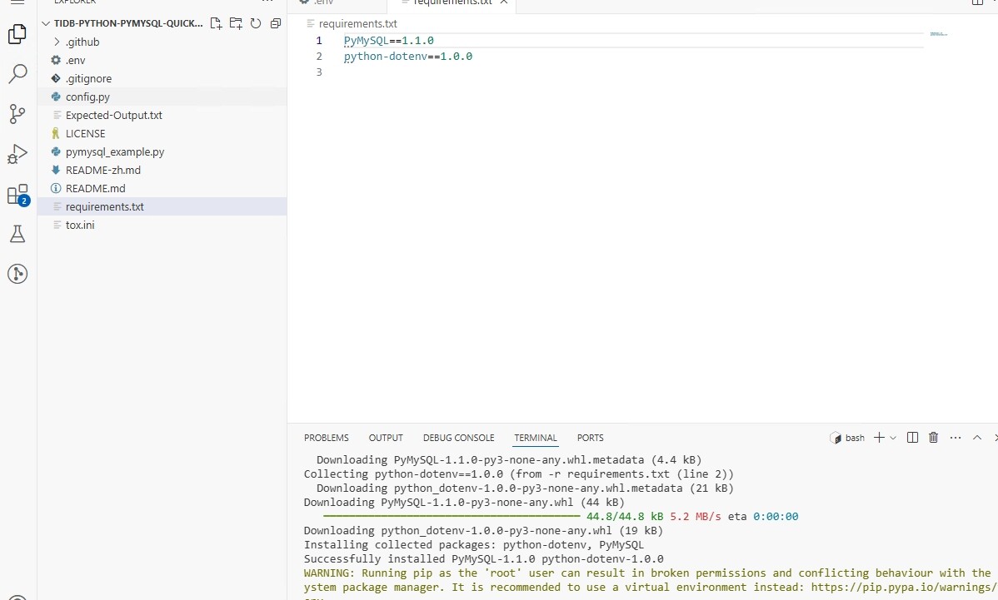Kill the terminal with trash icon

(933, 438)
